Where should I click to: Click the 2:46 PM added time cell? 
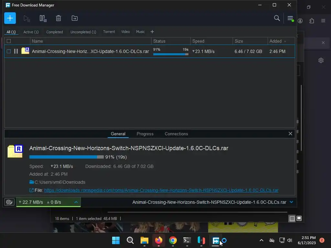(x=277, y=51)
